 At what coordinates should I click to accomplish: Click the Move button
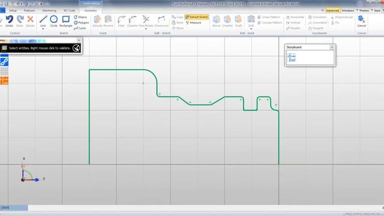[178, 28]
